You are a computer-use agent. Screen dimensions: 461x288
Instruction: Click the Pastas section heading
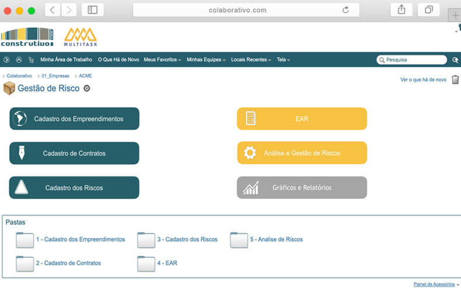[16, 222]
